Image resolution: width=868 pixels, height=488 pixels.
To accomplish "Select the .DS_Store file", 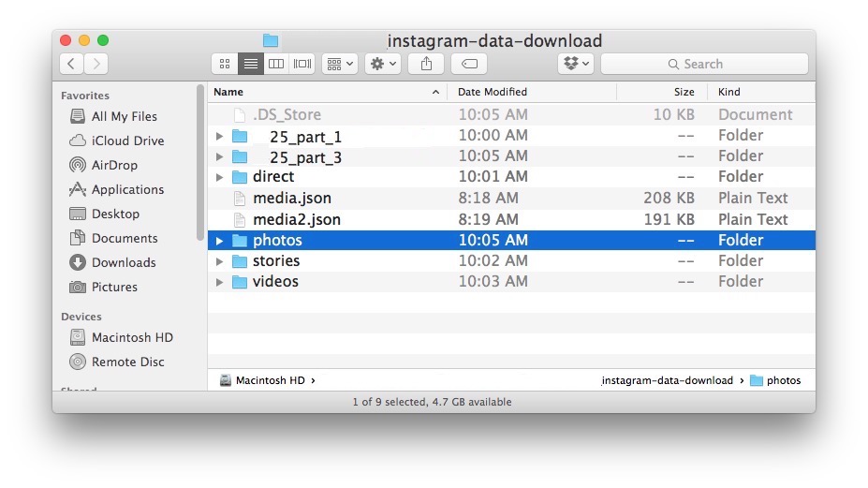I will tap(511, 114).
